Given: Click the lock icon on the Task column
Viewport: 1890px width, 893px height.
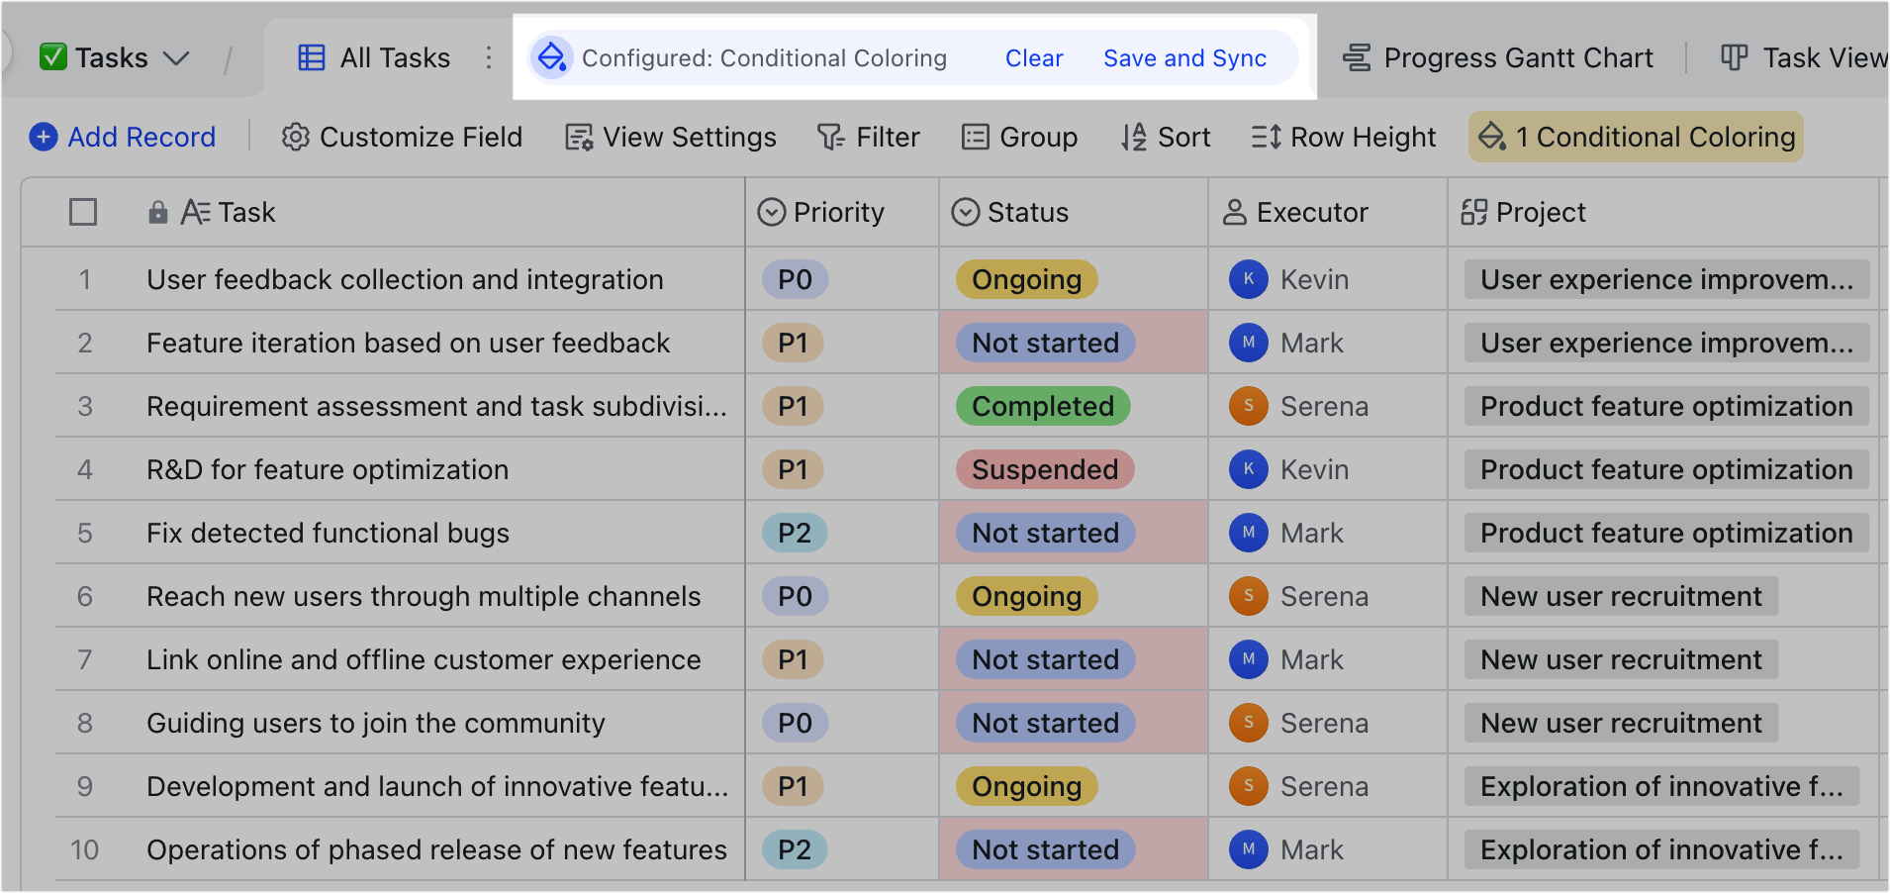Looking at the screenshot, I should [158, 212].
